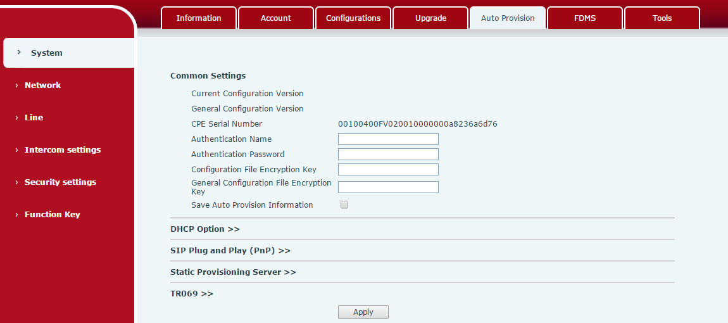Screen dimensions: 728x323
Task: Switch to the Tools tab
Action: 662,18
